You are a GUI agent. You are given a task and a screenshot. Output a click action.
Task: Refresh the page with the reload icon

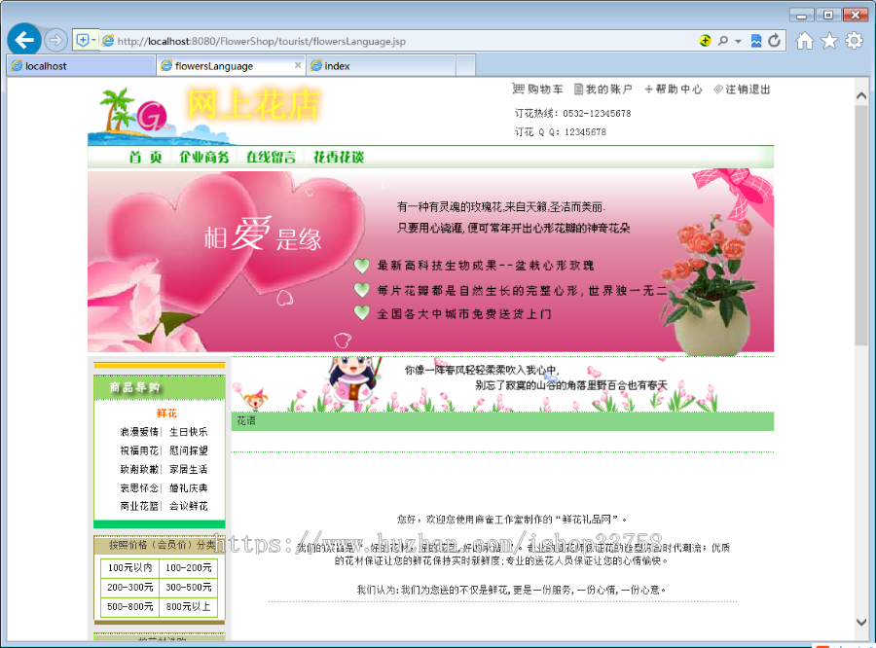tap(774, 40)
